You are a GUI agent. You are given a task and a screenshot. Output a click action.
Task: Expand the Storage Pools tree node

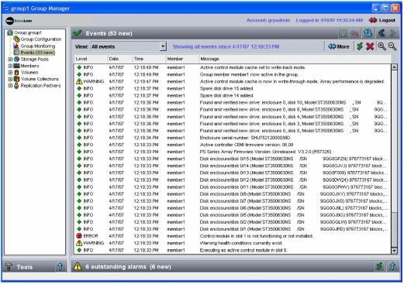(10, 60)
